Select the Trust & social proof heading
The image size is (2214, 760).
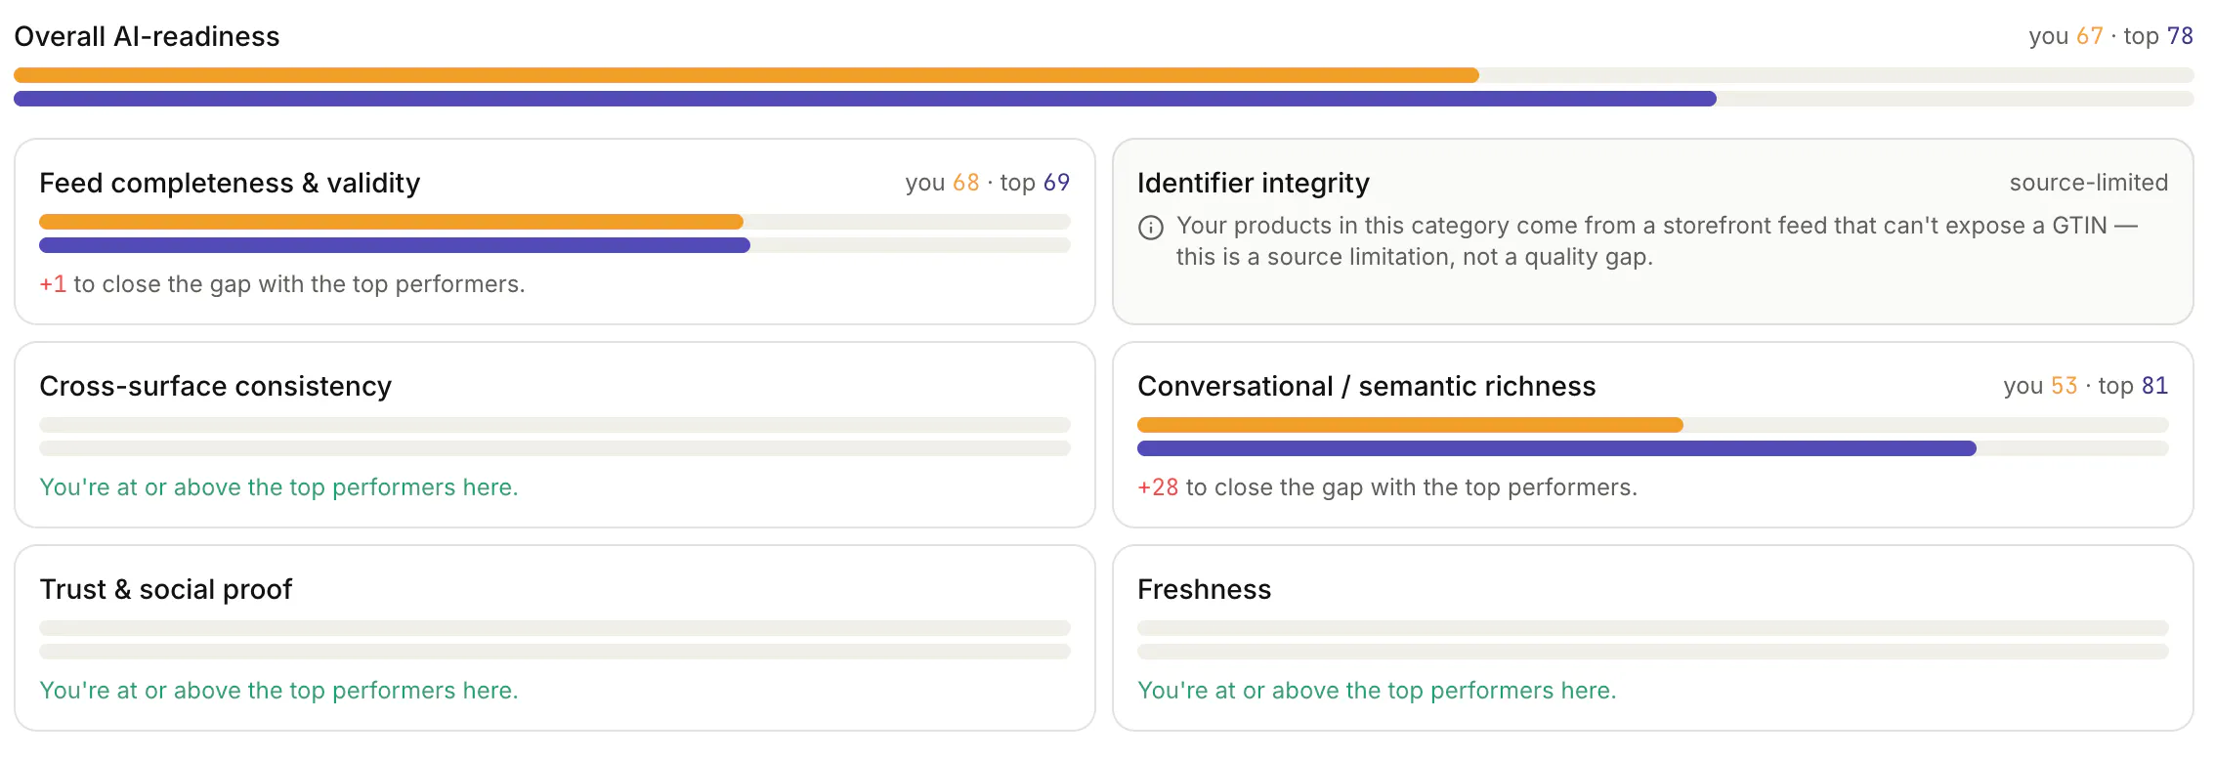click(x=166, y=589)
